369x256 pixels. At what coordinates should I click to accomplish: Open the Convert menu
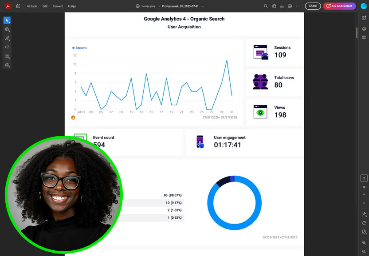(58, 6)
